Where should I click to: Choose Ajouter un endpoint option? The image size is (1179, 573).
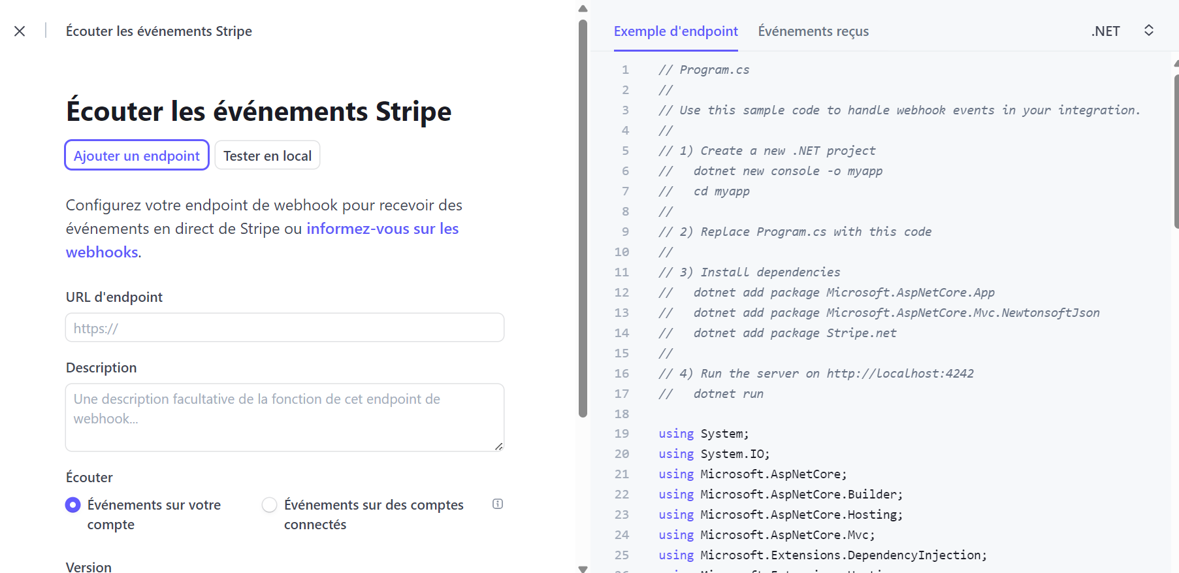[137, 156]
